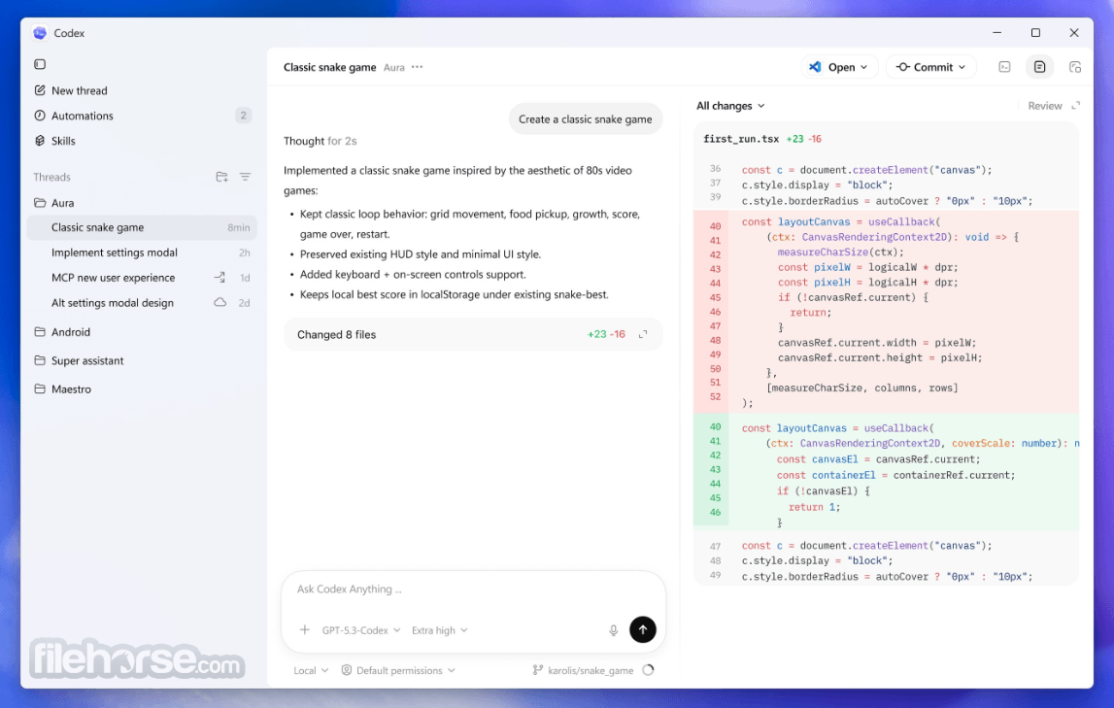The height and width of the screenshot is (708, 1114).
Task: Toggle the sidebar panel icon
Action: (40, 64)
